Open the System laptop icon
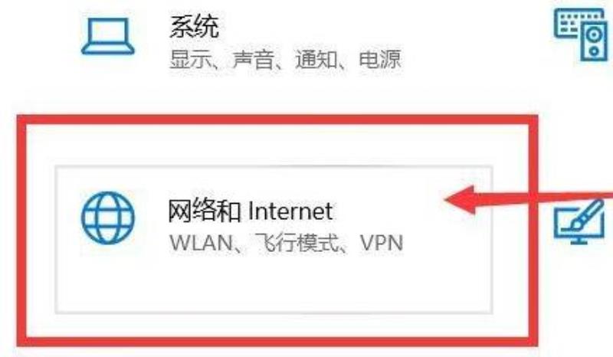Image resolution: width=613 pixels, height=357 pixels. click(107, 36)
